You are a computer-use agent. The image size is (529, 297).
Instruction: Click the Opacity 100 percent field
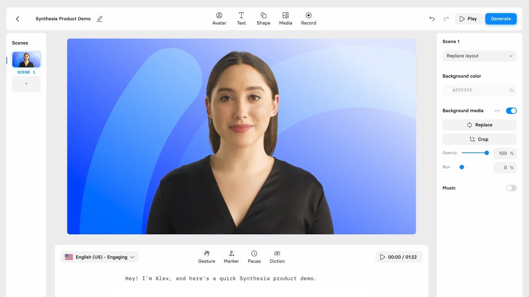click(505, 153)
